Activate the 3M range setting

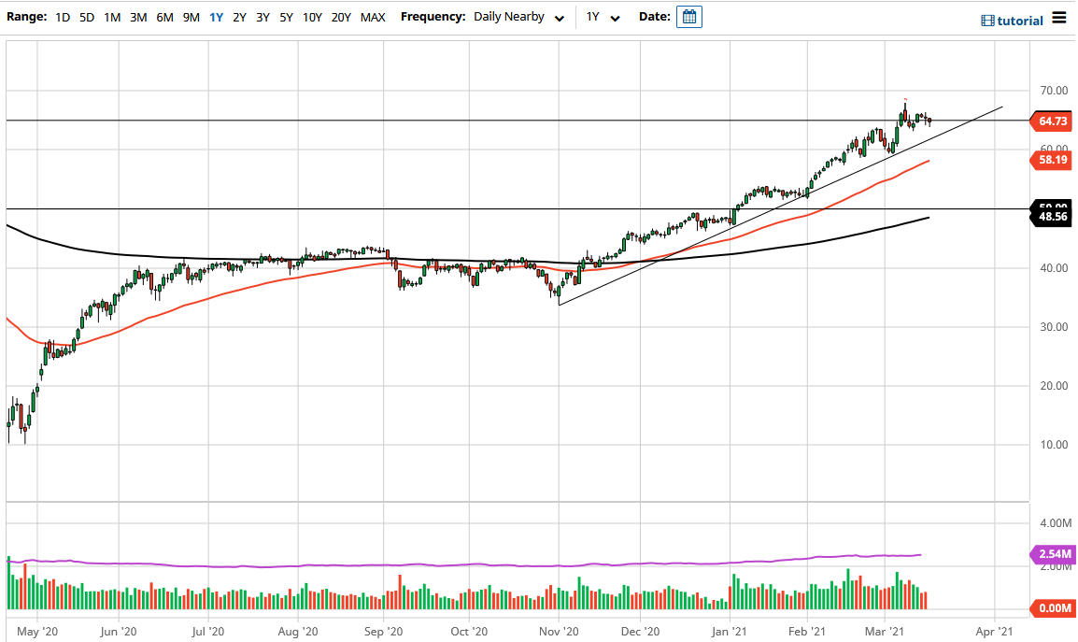(x=135, y=17)
